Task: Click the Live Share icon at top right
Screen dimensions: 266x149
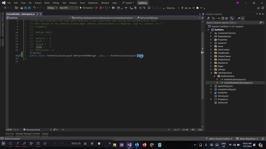Action: click(x=259, y=8)
